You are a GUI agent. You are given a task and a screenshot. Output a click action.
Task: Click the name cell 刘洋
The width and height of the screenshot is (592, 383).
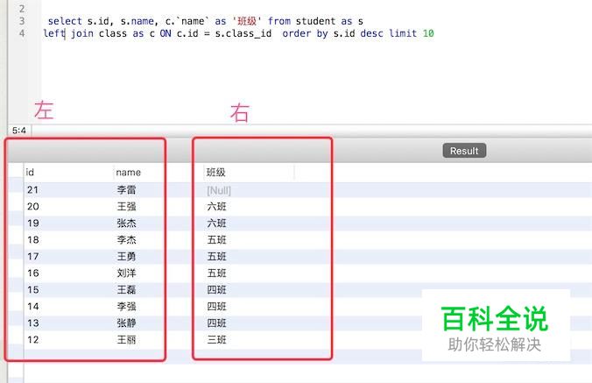tap(126, 273)
